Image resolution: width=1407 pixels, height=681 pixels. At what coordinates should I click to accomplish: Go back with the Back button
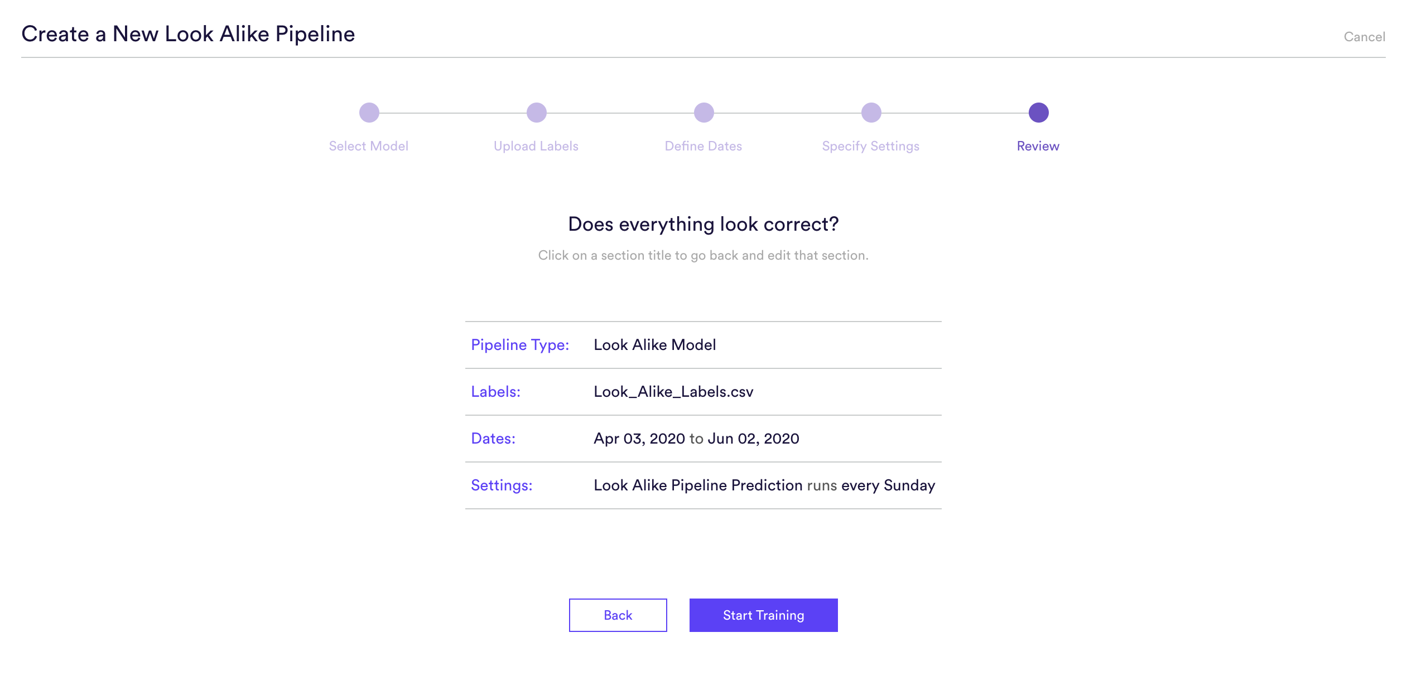pos(618,615)
